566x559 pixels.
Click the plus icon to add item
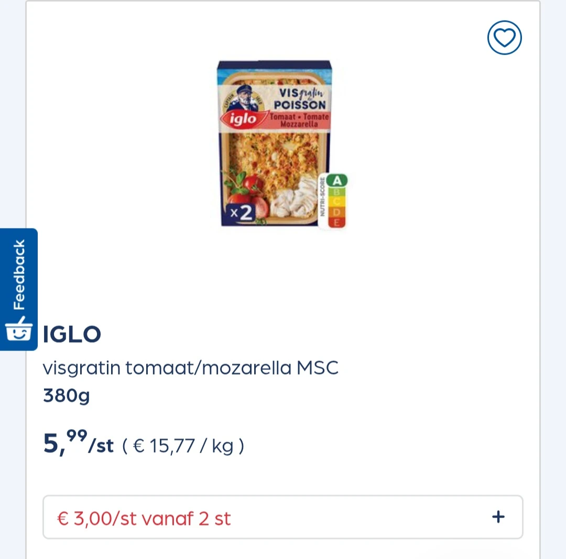(498, 517)
